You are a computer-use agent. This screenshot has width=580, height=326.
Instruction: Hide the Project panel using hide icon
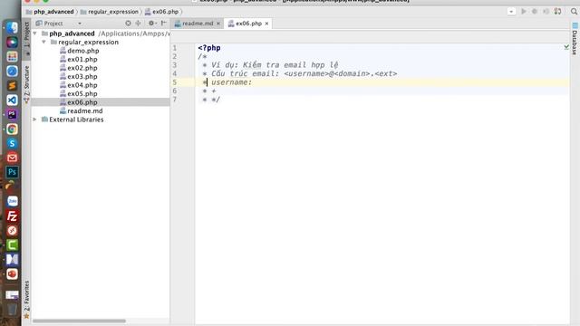tap(163, 24)
